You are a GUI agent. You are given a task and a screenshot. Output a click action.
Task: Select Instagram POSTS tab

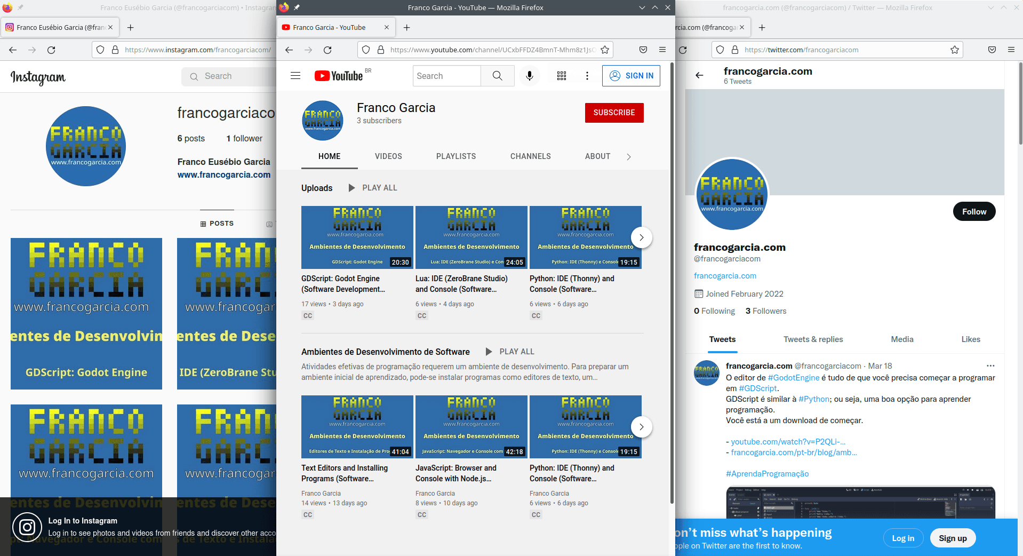pos(217,224)
